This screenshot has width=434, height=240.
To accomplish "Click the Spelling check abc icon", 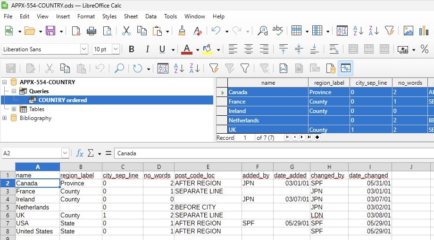I will (277, 31).
